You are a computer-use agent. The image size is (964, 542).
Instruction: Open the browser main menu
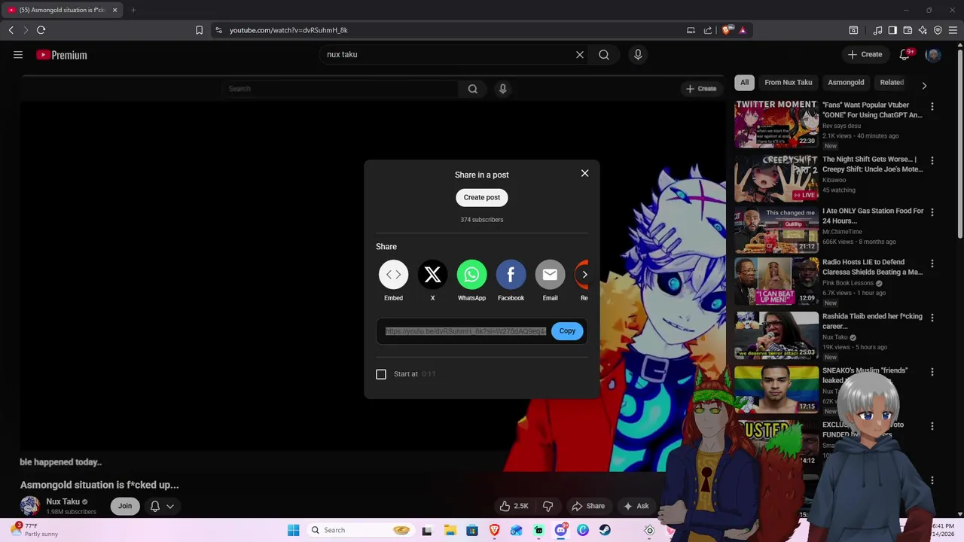[953, 30]
